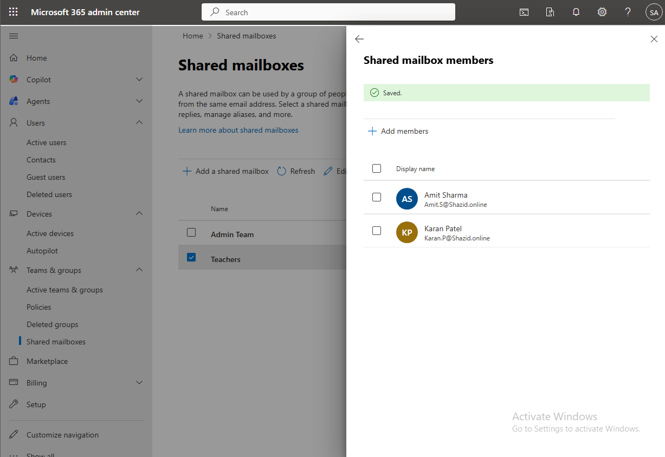
Task: Click the Amit Sharma AS avatar
Action: click(x=407, y=199)
